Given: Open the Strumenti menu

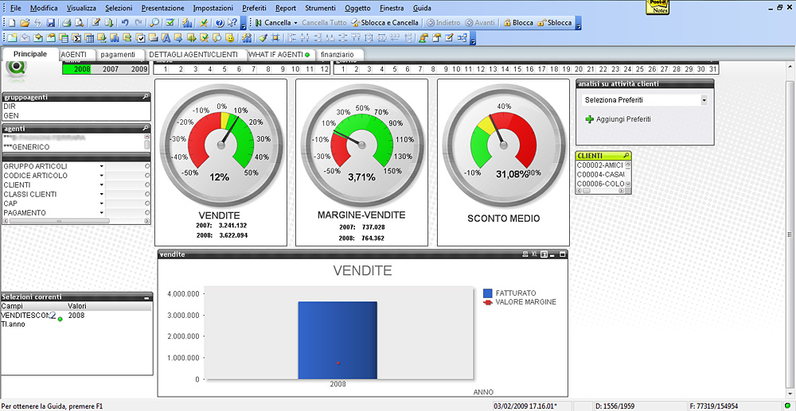Looking at the screenshot, I should (320, 7).
